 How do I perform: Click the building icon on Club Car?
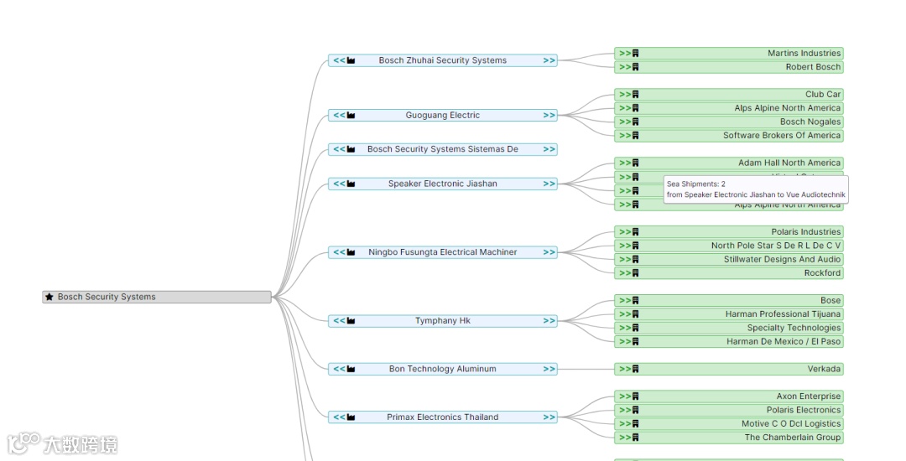pos(636,94)
